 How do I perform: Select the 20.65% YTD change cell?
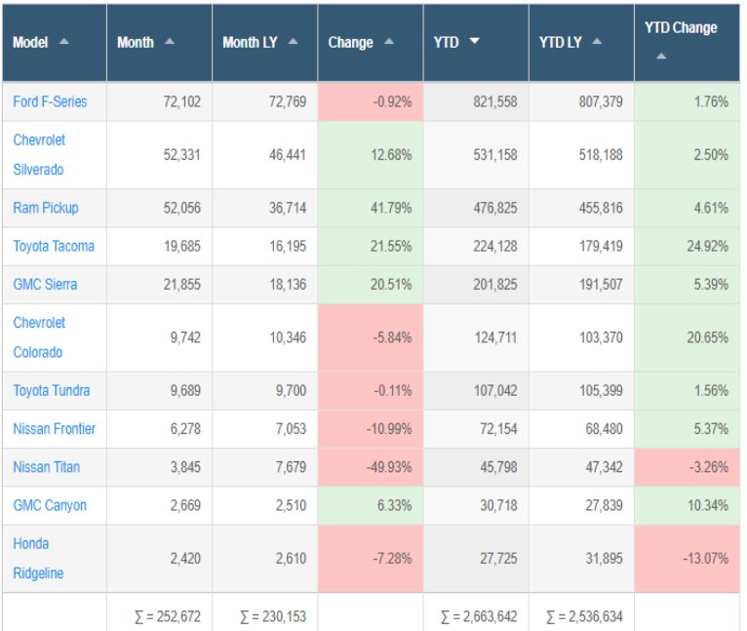click(687, 337)
